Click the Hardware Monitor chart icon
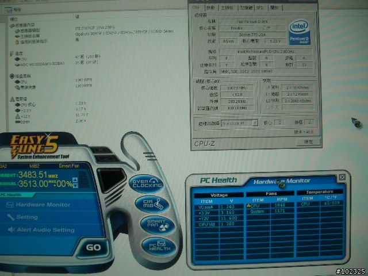This screenshot has width=368, height=276. click(10, 205)
